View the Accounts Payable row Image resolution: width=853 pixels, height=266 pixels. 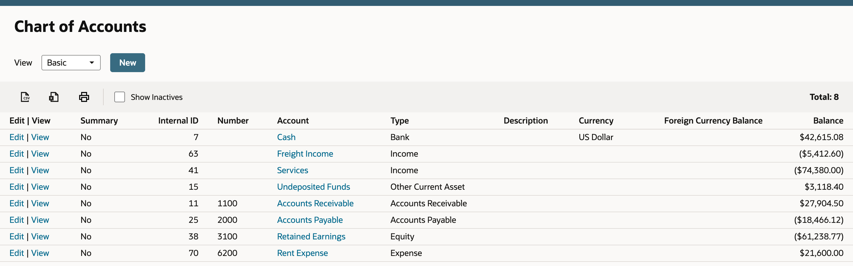(x=40, y=220)
